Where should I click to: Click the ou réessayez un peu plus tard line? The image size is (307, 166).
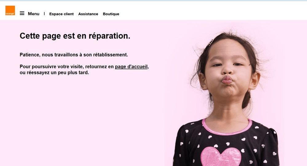click(54, 72)
